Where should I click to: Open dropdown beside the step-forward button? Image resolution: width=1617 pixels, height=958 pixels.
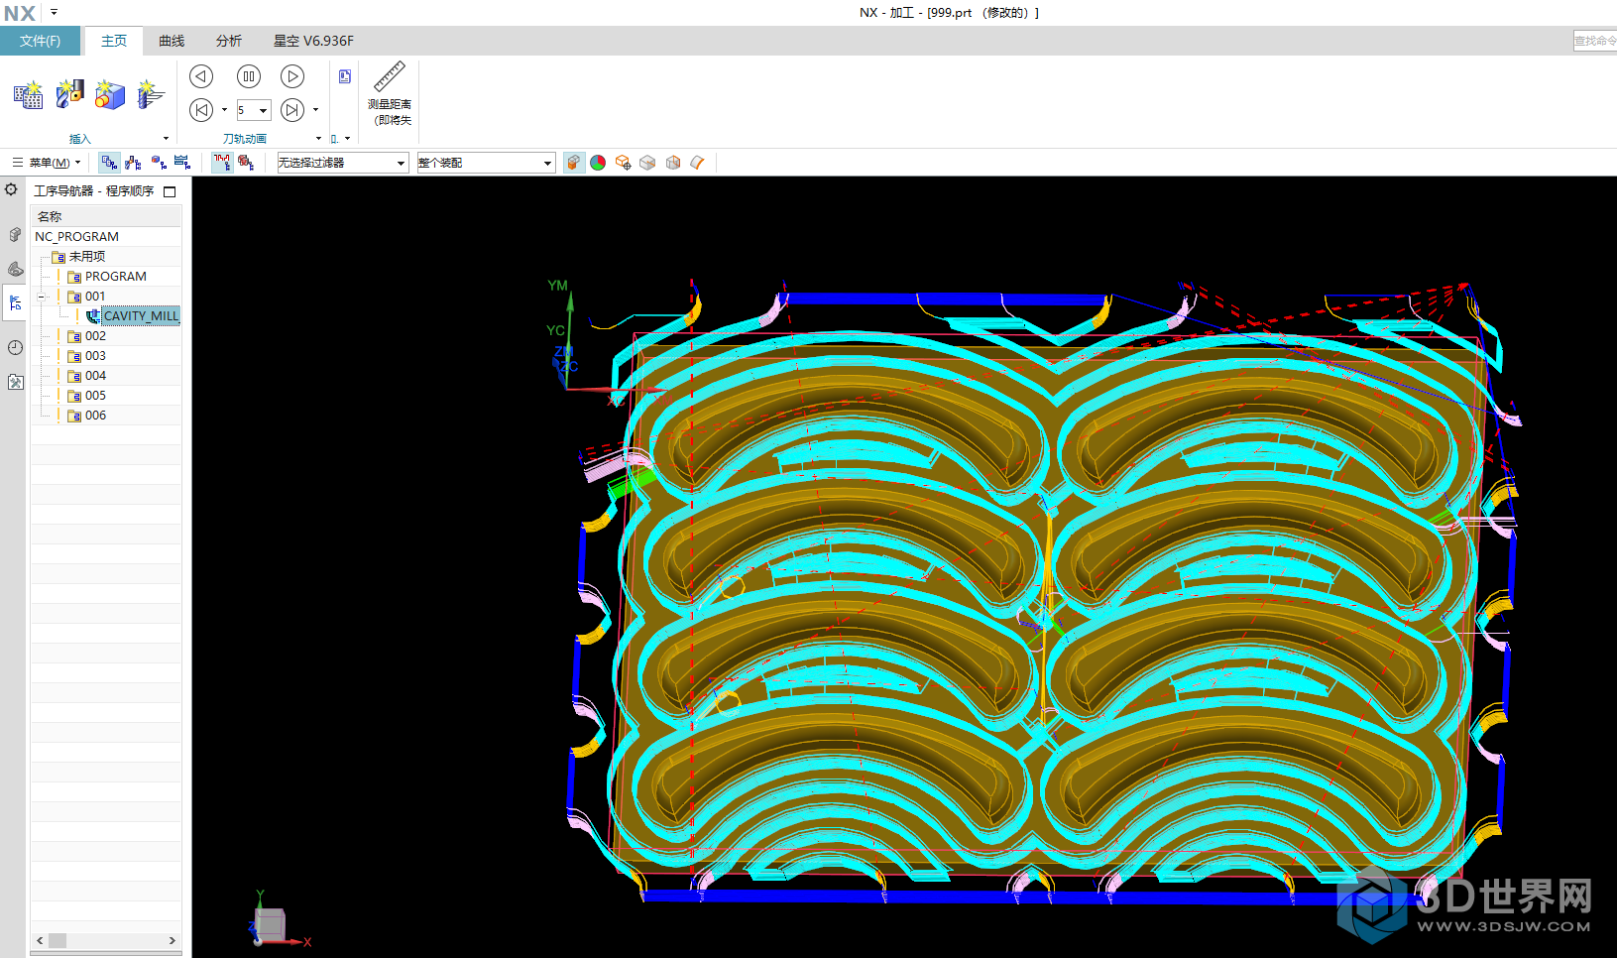[x=315, y=110]
